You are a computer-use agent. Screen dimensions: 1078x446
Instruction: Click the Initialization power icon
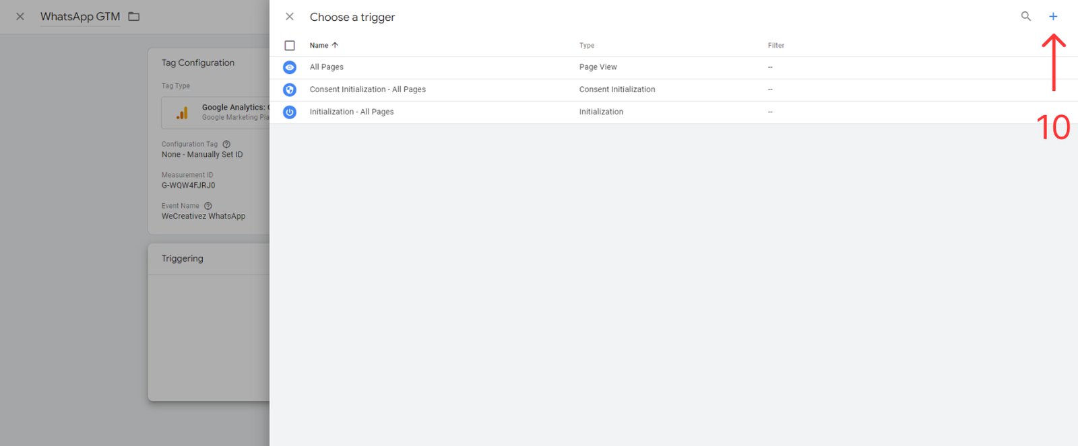(x=290, y=112)
